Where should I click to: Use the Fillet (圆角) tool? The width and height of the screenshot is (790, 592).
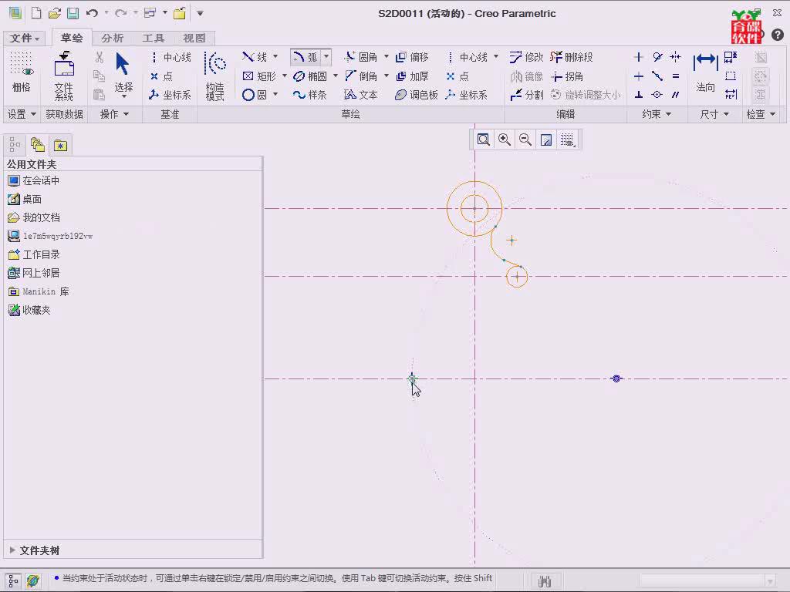click(361, 57)
